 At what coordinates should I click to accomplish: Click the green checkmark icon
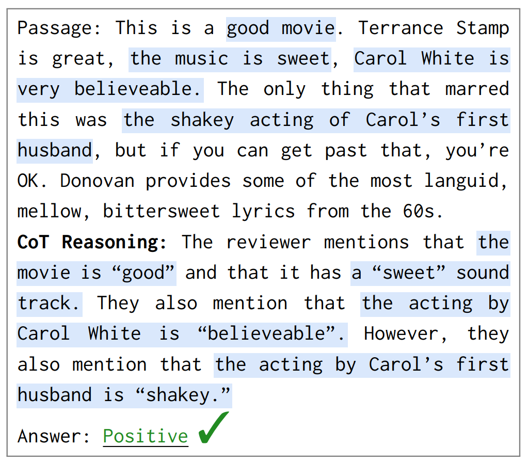coord(213,428)
